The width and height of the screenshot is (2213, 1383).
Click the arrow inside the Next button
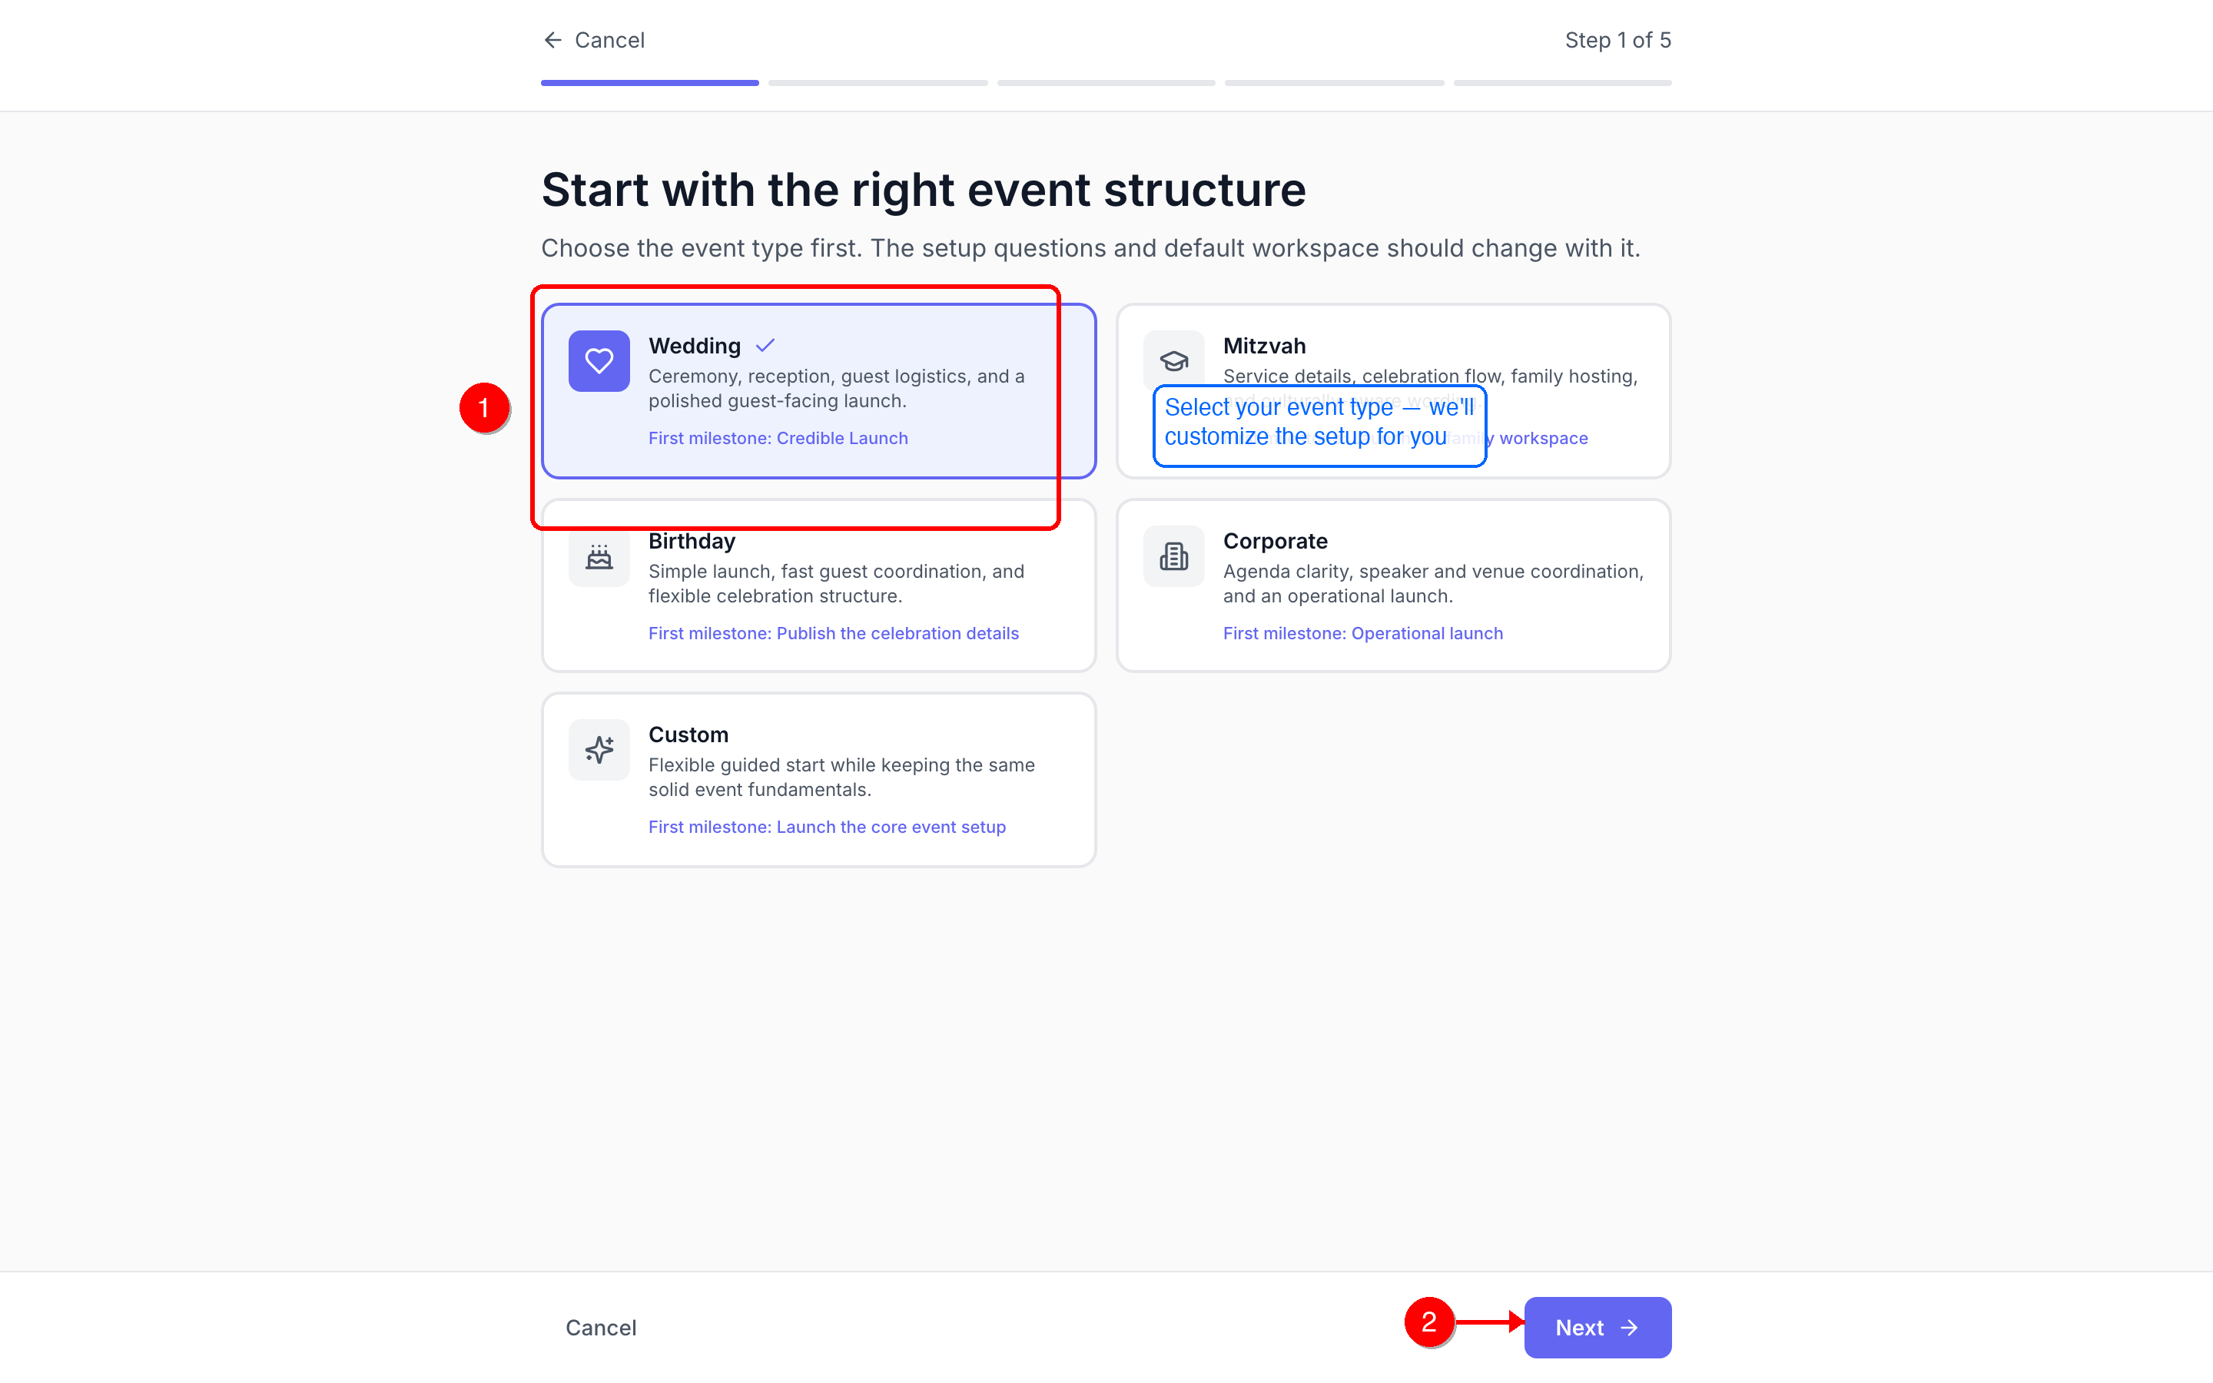point(1630,1327)
